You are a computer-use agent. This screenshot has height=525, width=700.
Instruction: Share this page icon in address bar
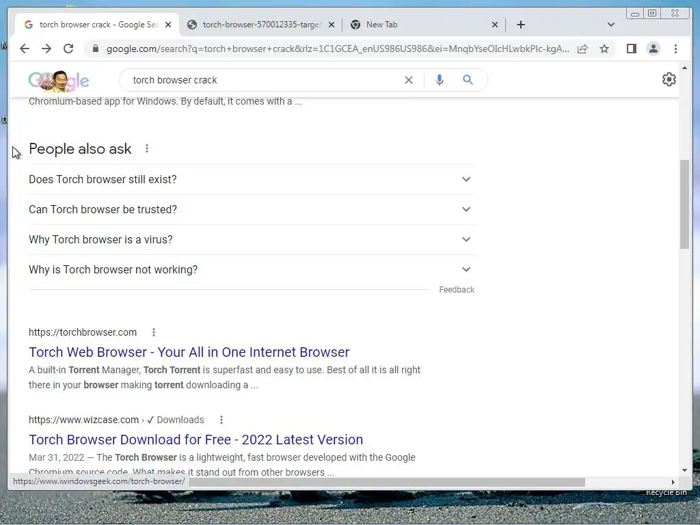pos(582,49)
